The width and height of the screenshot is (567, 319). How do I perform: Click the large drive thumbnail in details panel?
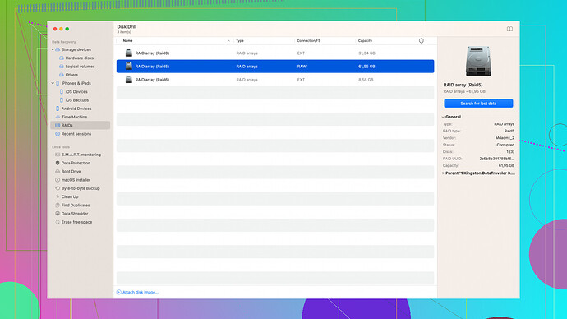[x=478, y=61]
